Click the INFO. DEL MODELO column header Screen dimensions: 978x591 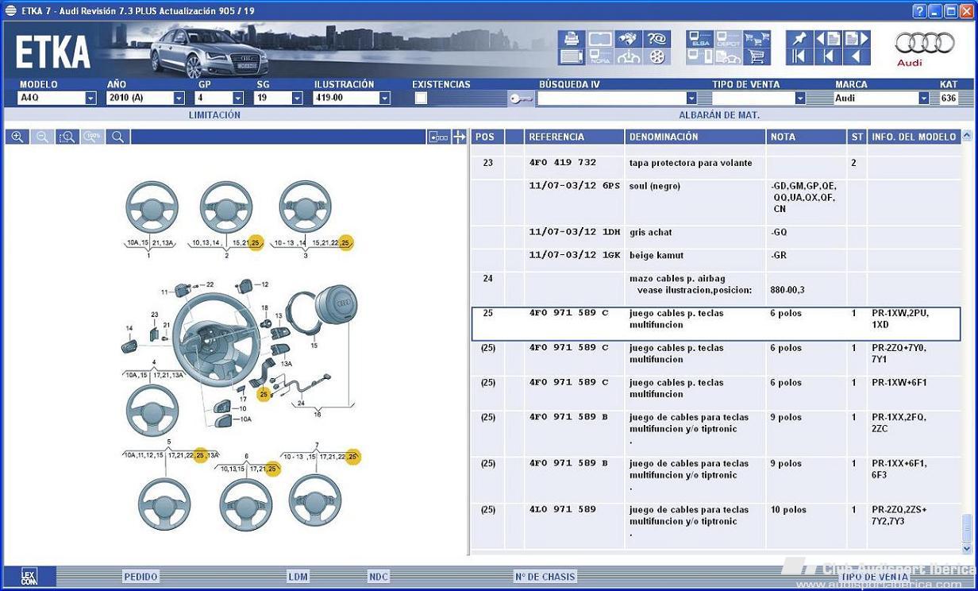(914, 137)
